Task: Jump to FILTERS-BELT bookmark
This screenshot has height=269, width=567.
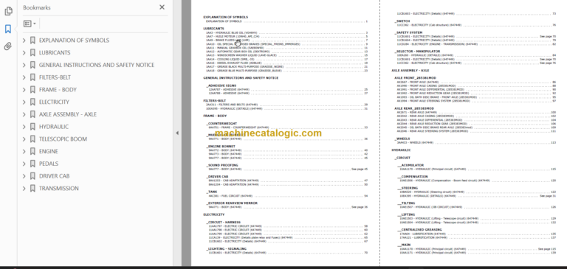Action: click(x=55, y=77)
